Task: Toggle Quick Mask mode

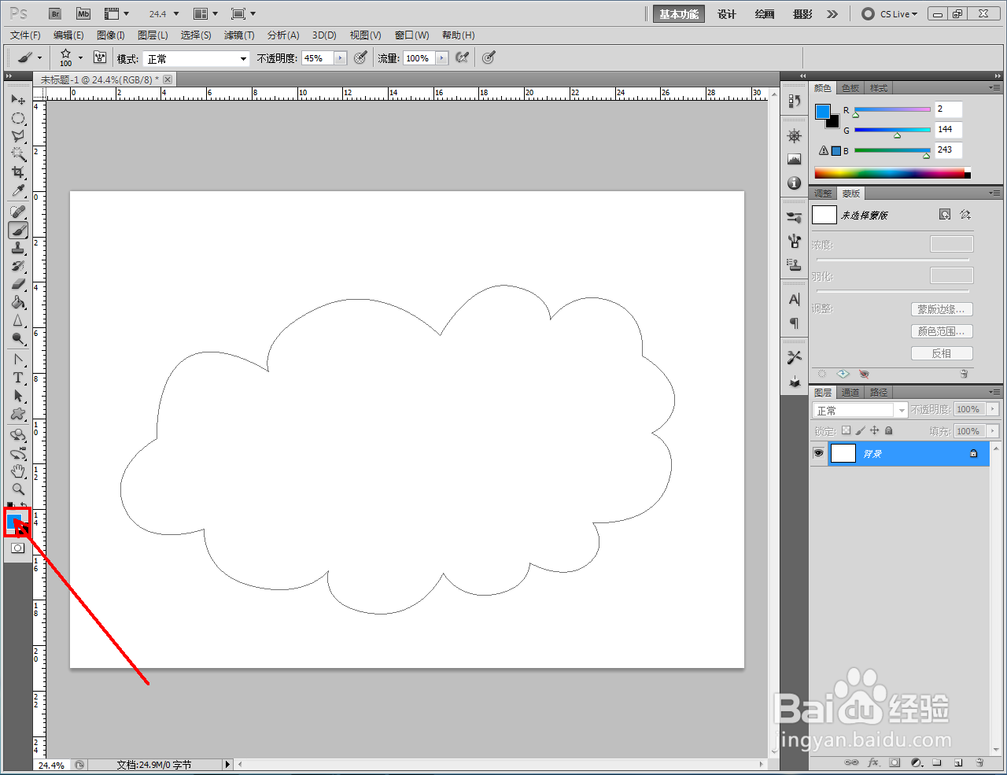Action: (x=18, y=548)
